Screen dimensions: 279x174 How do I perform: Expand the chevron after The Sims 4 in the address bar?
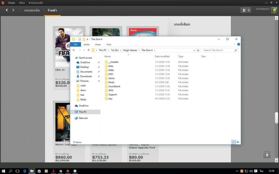click(155, 50)
